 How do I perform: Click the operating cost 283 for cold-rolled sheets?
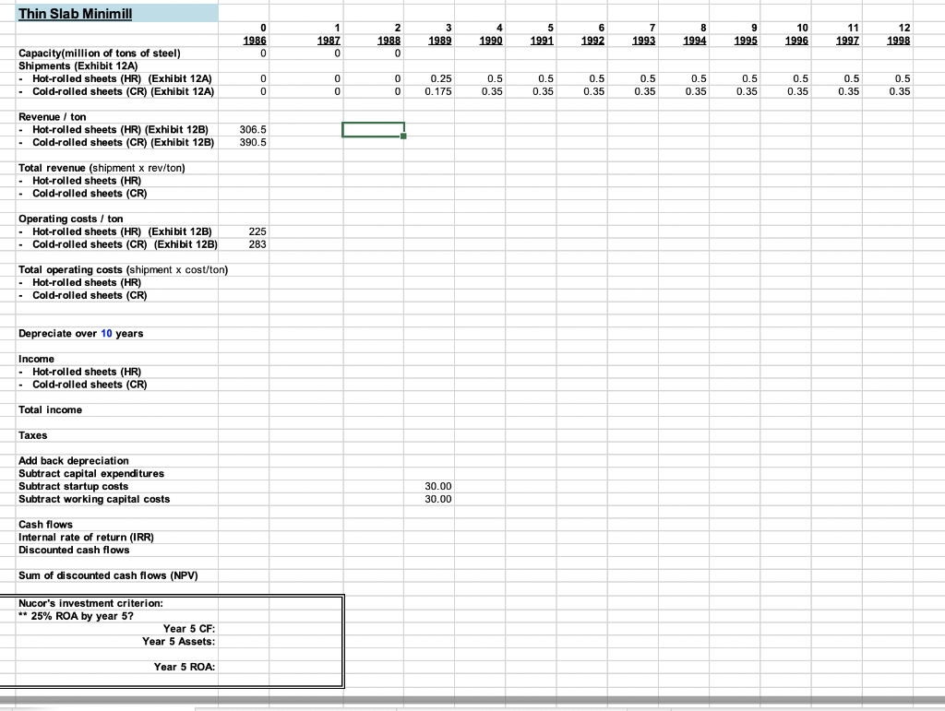257,244
